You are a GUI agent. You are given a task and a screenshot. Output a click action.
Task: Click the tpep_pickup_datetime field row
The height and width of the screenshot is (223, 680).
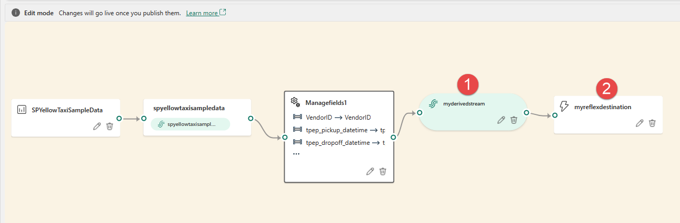[339, 130]
